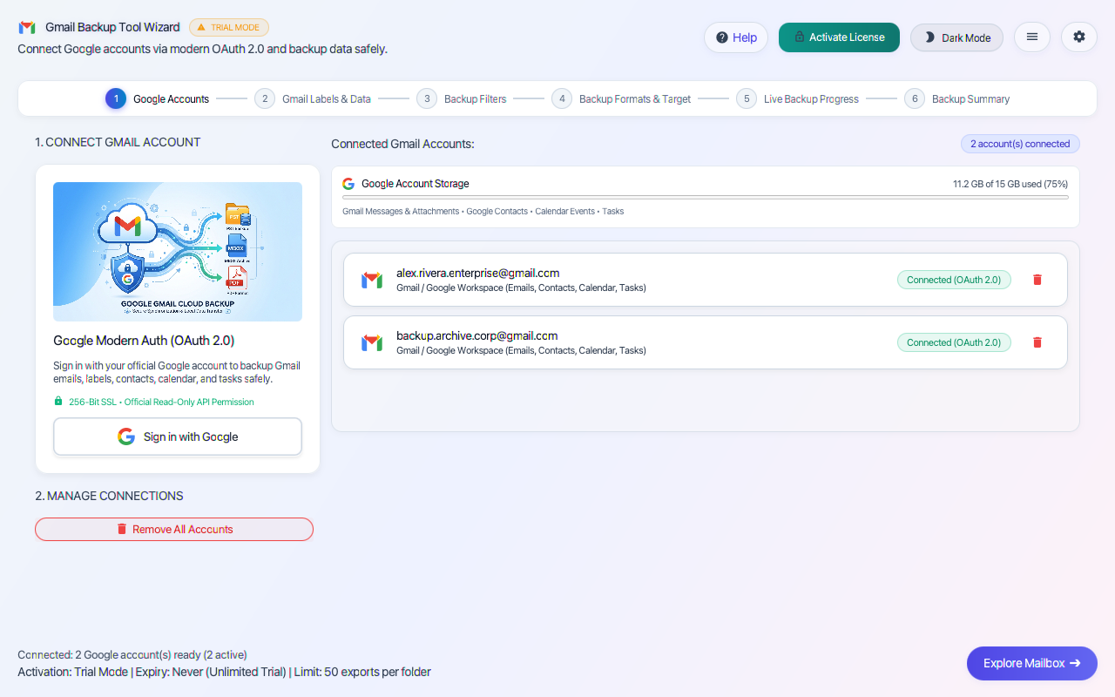Click the Gmail app logo in header
This screenshot has width=1115, height=697.
point(27,27)
